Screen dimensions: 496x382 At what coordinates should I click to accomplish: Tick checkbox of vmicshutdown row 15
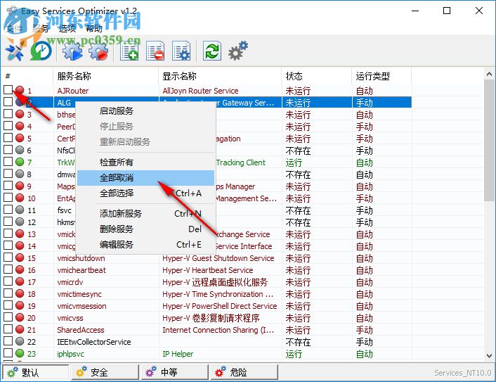point(8,257)
